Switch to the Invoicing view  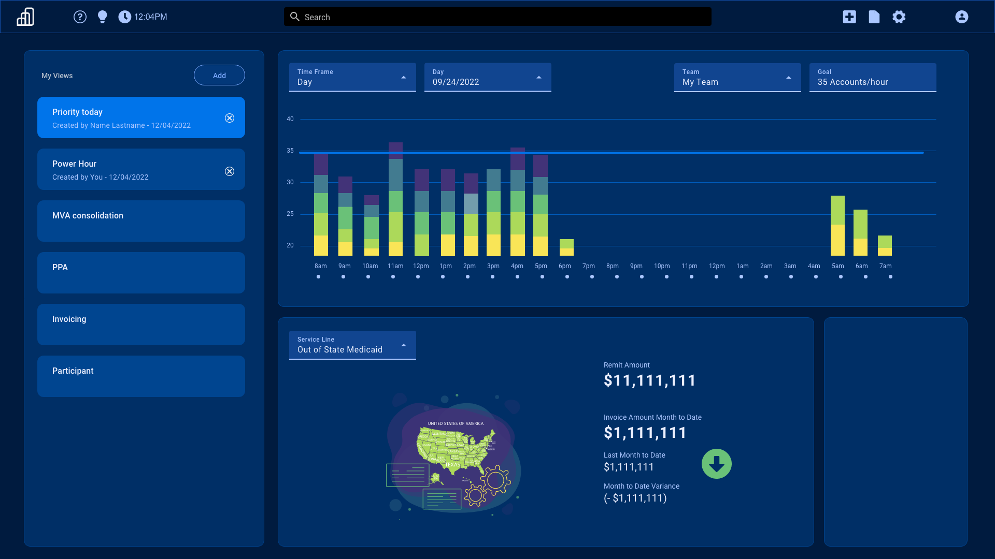tap(140, 325)
